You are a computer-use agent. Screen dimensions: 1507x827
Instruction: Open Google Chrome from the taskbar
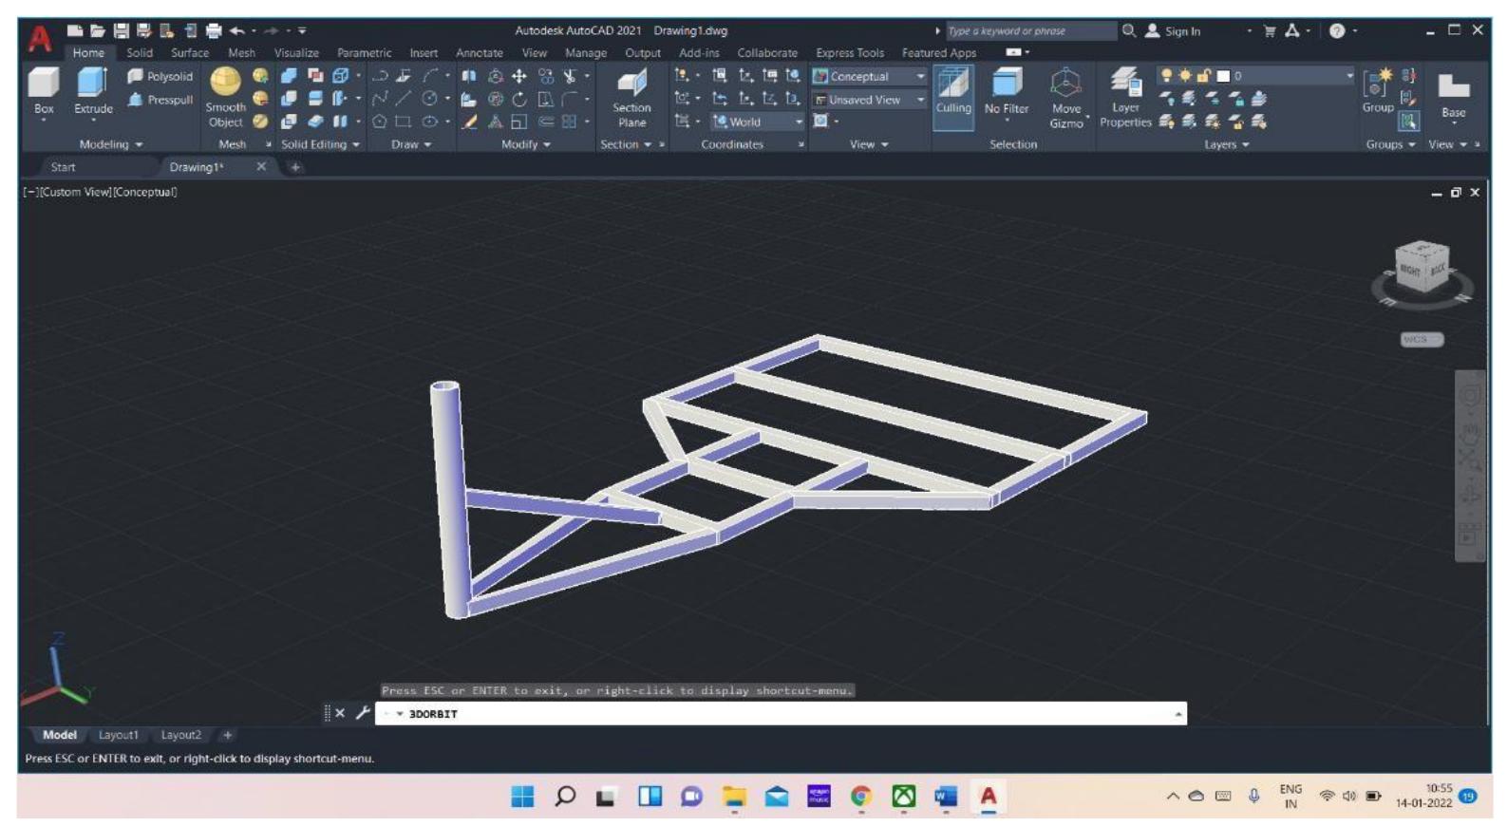tap(861, 797)
